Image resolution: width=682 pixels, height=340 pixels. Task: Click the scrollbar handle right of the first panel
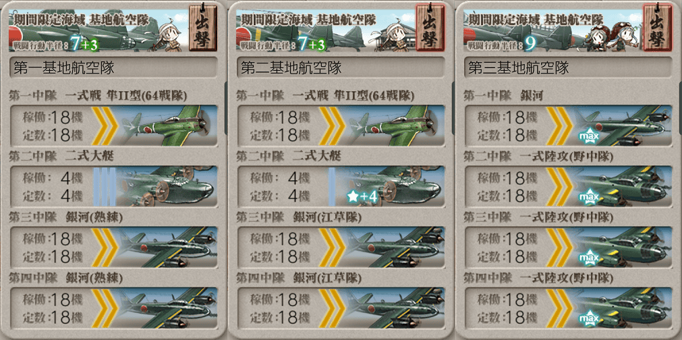[x=225, y=108]
